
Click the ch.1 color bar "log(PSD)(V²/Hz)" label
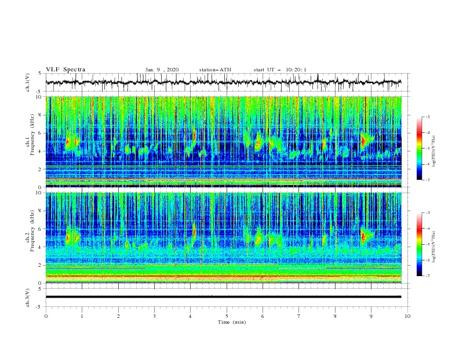434,151
